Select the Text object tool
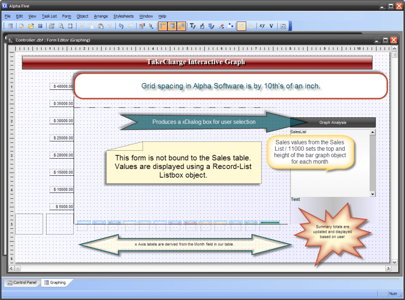The height and width of the screenshot is (300, 405). coord(192,26)
